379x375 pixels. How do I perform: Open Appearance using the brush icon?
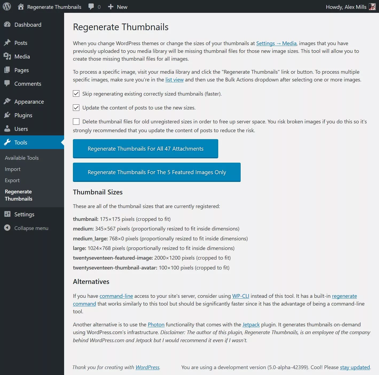pyautogui.click(x=7, y=101)
